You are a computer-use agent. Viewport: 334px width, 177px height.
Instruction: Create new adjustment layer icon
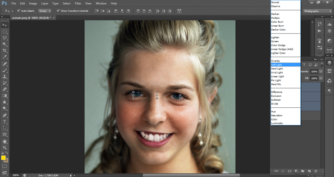[x=296, y=171]
